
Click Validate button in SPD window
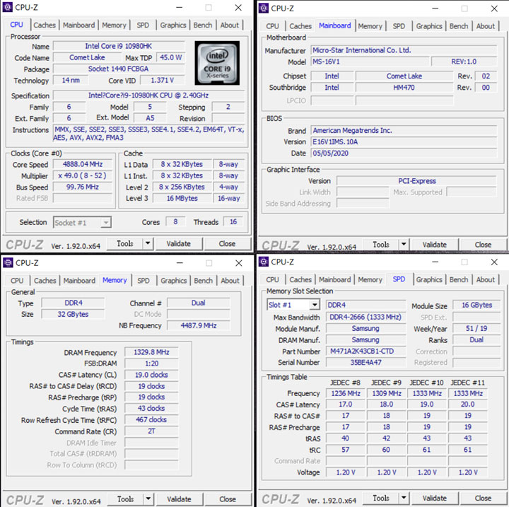tap(434, 498)
